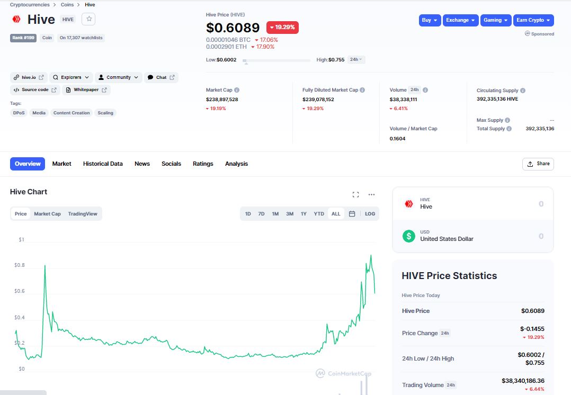
Task: Click the Scaling tag
Action: point(105,113)
